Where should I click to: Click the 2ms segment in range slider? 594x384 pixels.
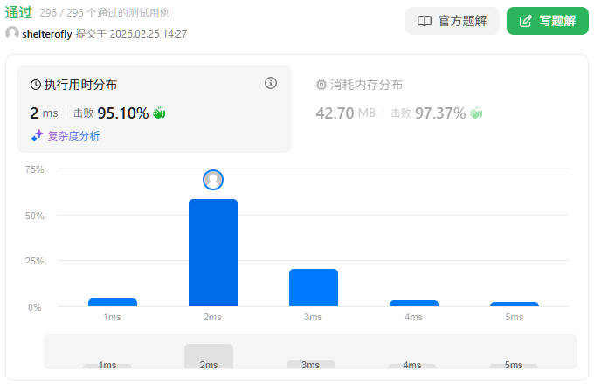point(209,356)
